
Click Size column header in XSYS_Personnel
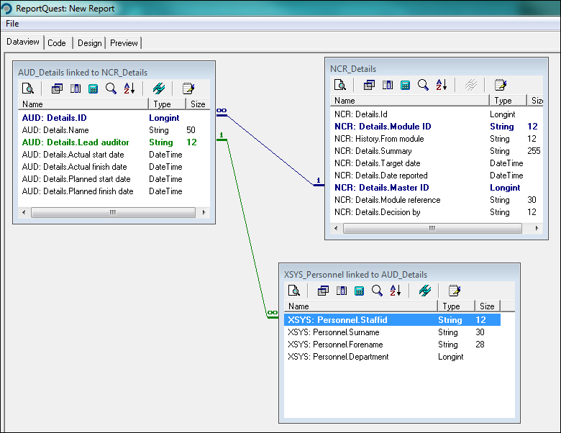(488, 306)
